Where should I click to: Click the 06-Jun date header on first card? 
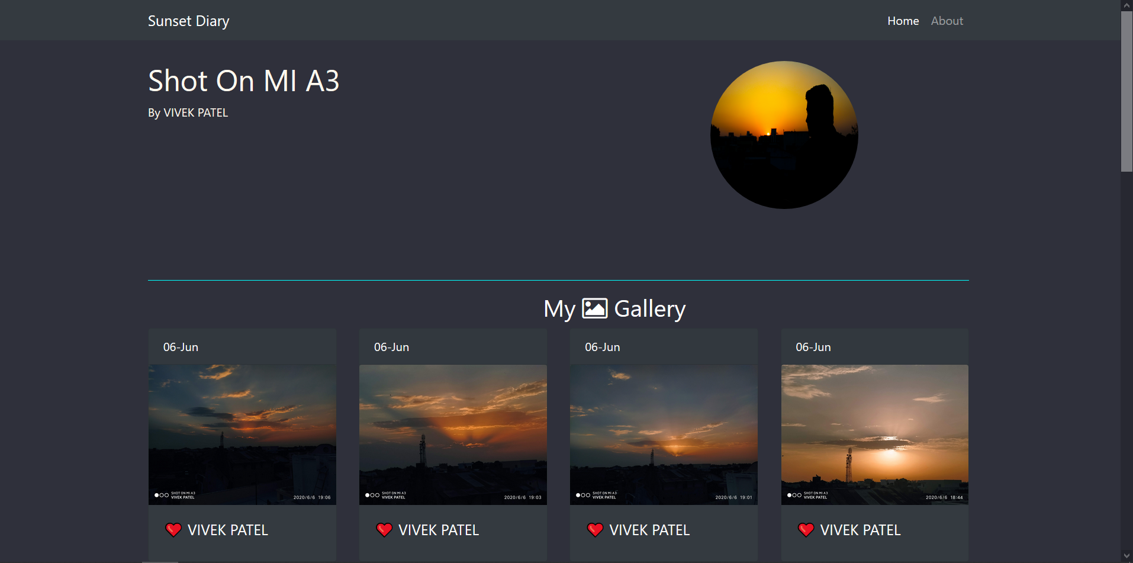(x=181, y=347)
